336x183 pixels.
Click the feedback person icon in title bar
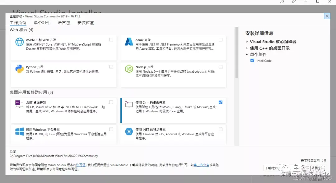click(294, 2)
